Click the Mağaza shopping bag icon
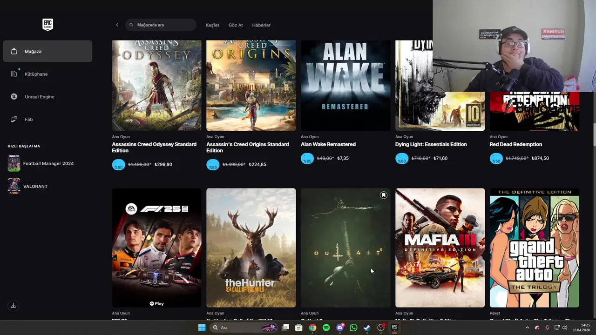Viewport: 596px width, 335px height. 14,51
